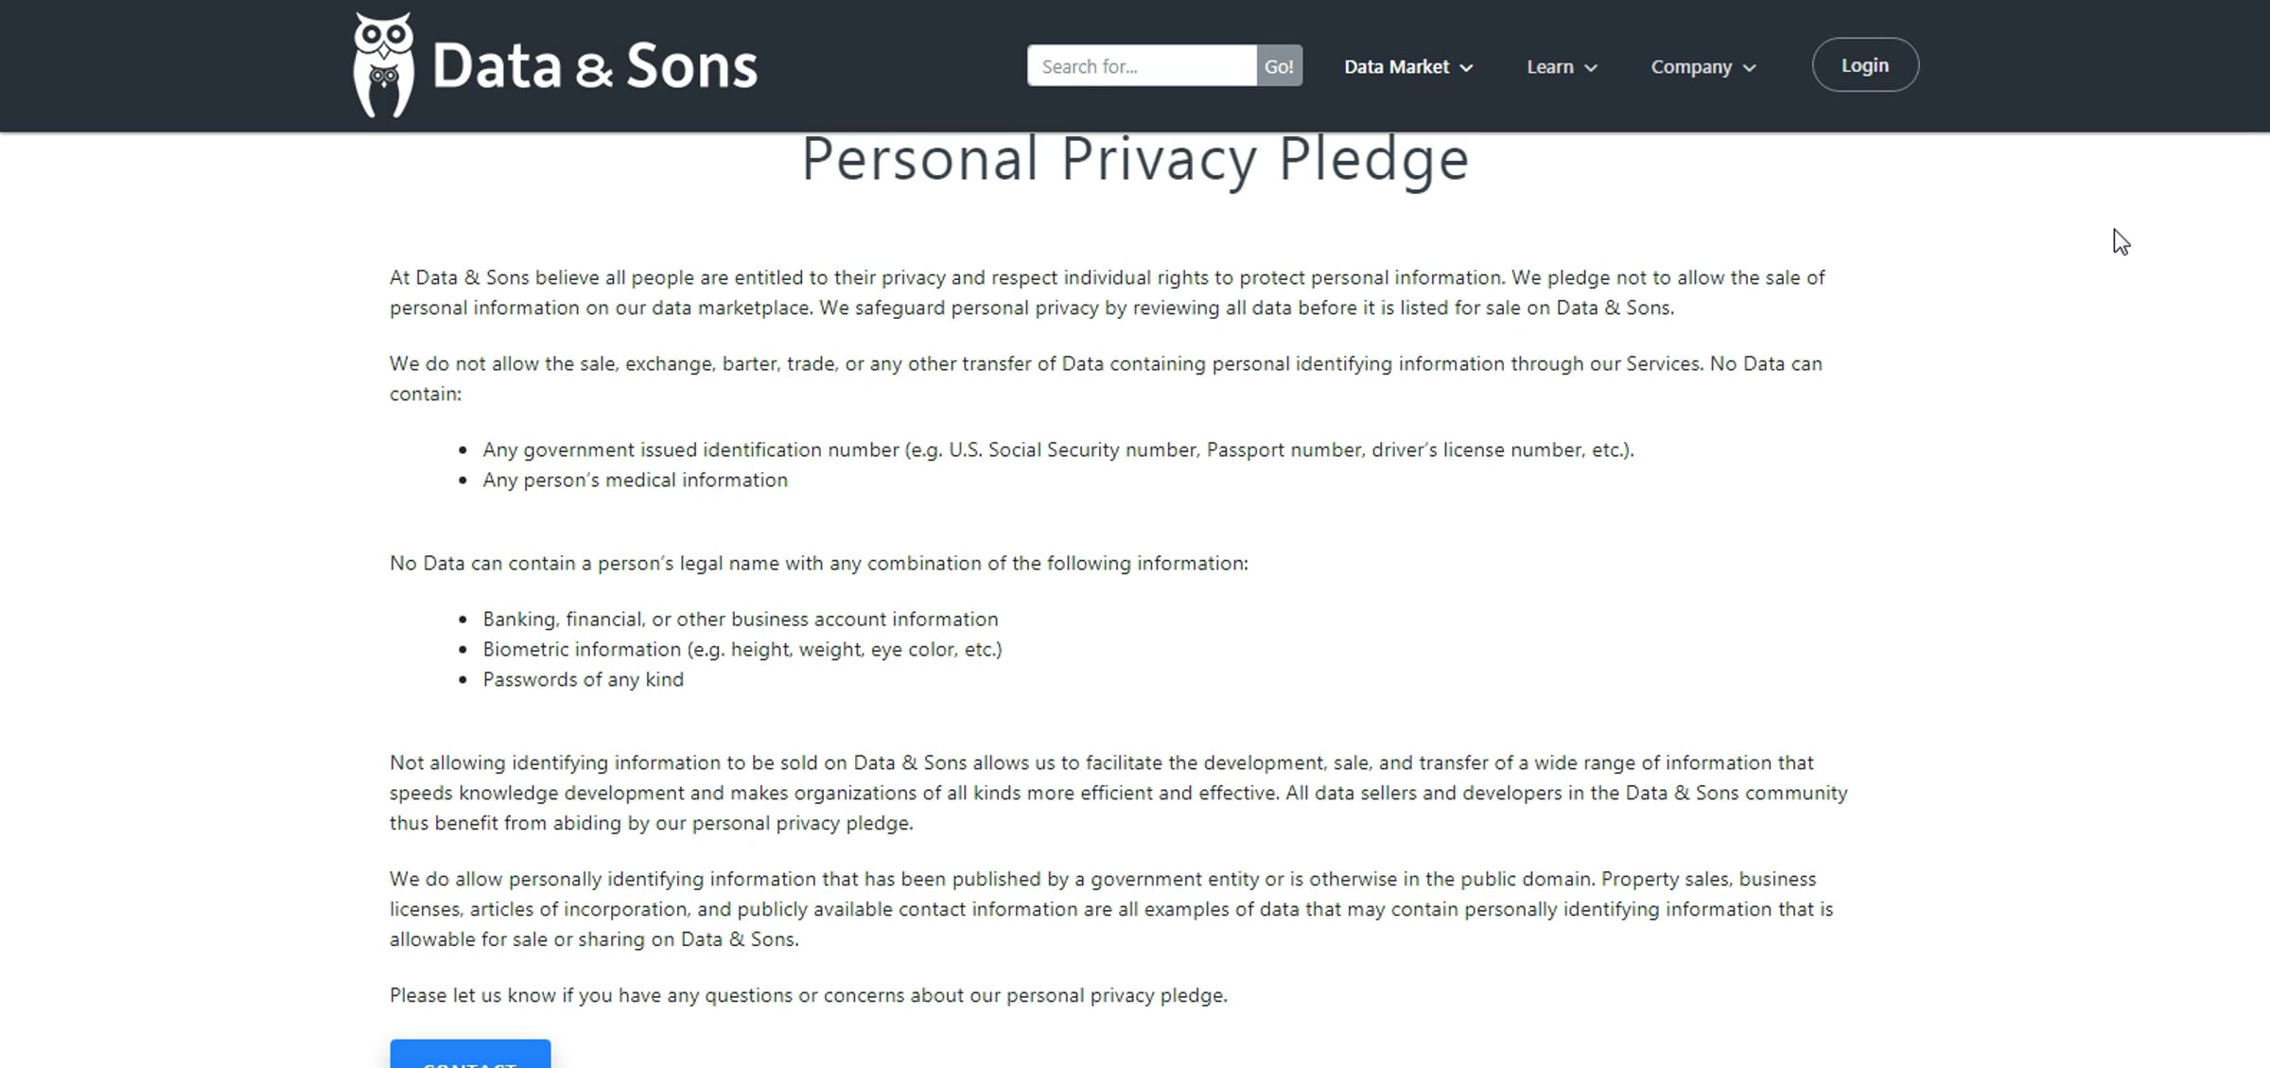Click the Learn dropdown arrow
Viewport: 2270px width, 1068px height.
coord(1591,68)
